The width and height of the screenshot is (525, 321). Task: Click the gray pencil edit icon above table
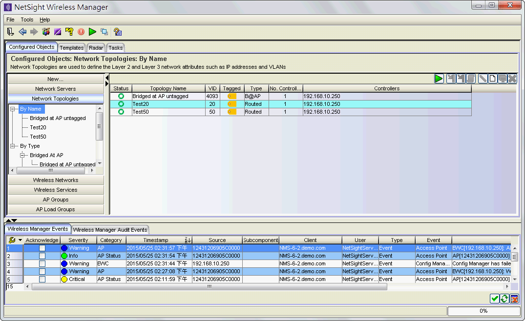tap(483, 79)
